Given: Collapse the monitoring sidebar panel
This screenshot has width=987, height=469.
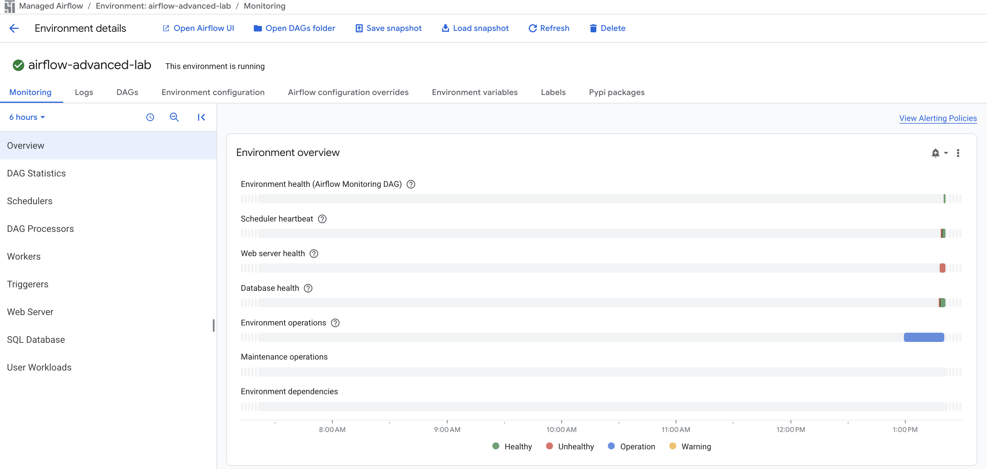Looking at the screenshot, I should [202, 117].
